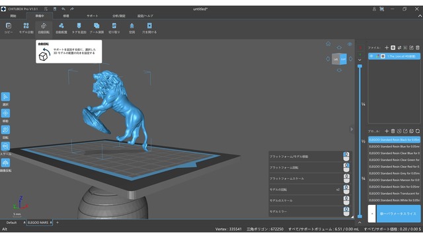Click the green indicator above layer slider
Screen dimensions: 423x238
360,54
